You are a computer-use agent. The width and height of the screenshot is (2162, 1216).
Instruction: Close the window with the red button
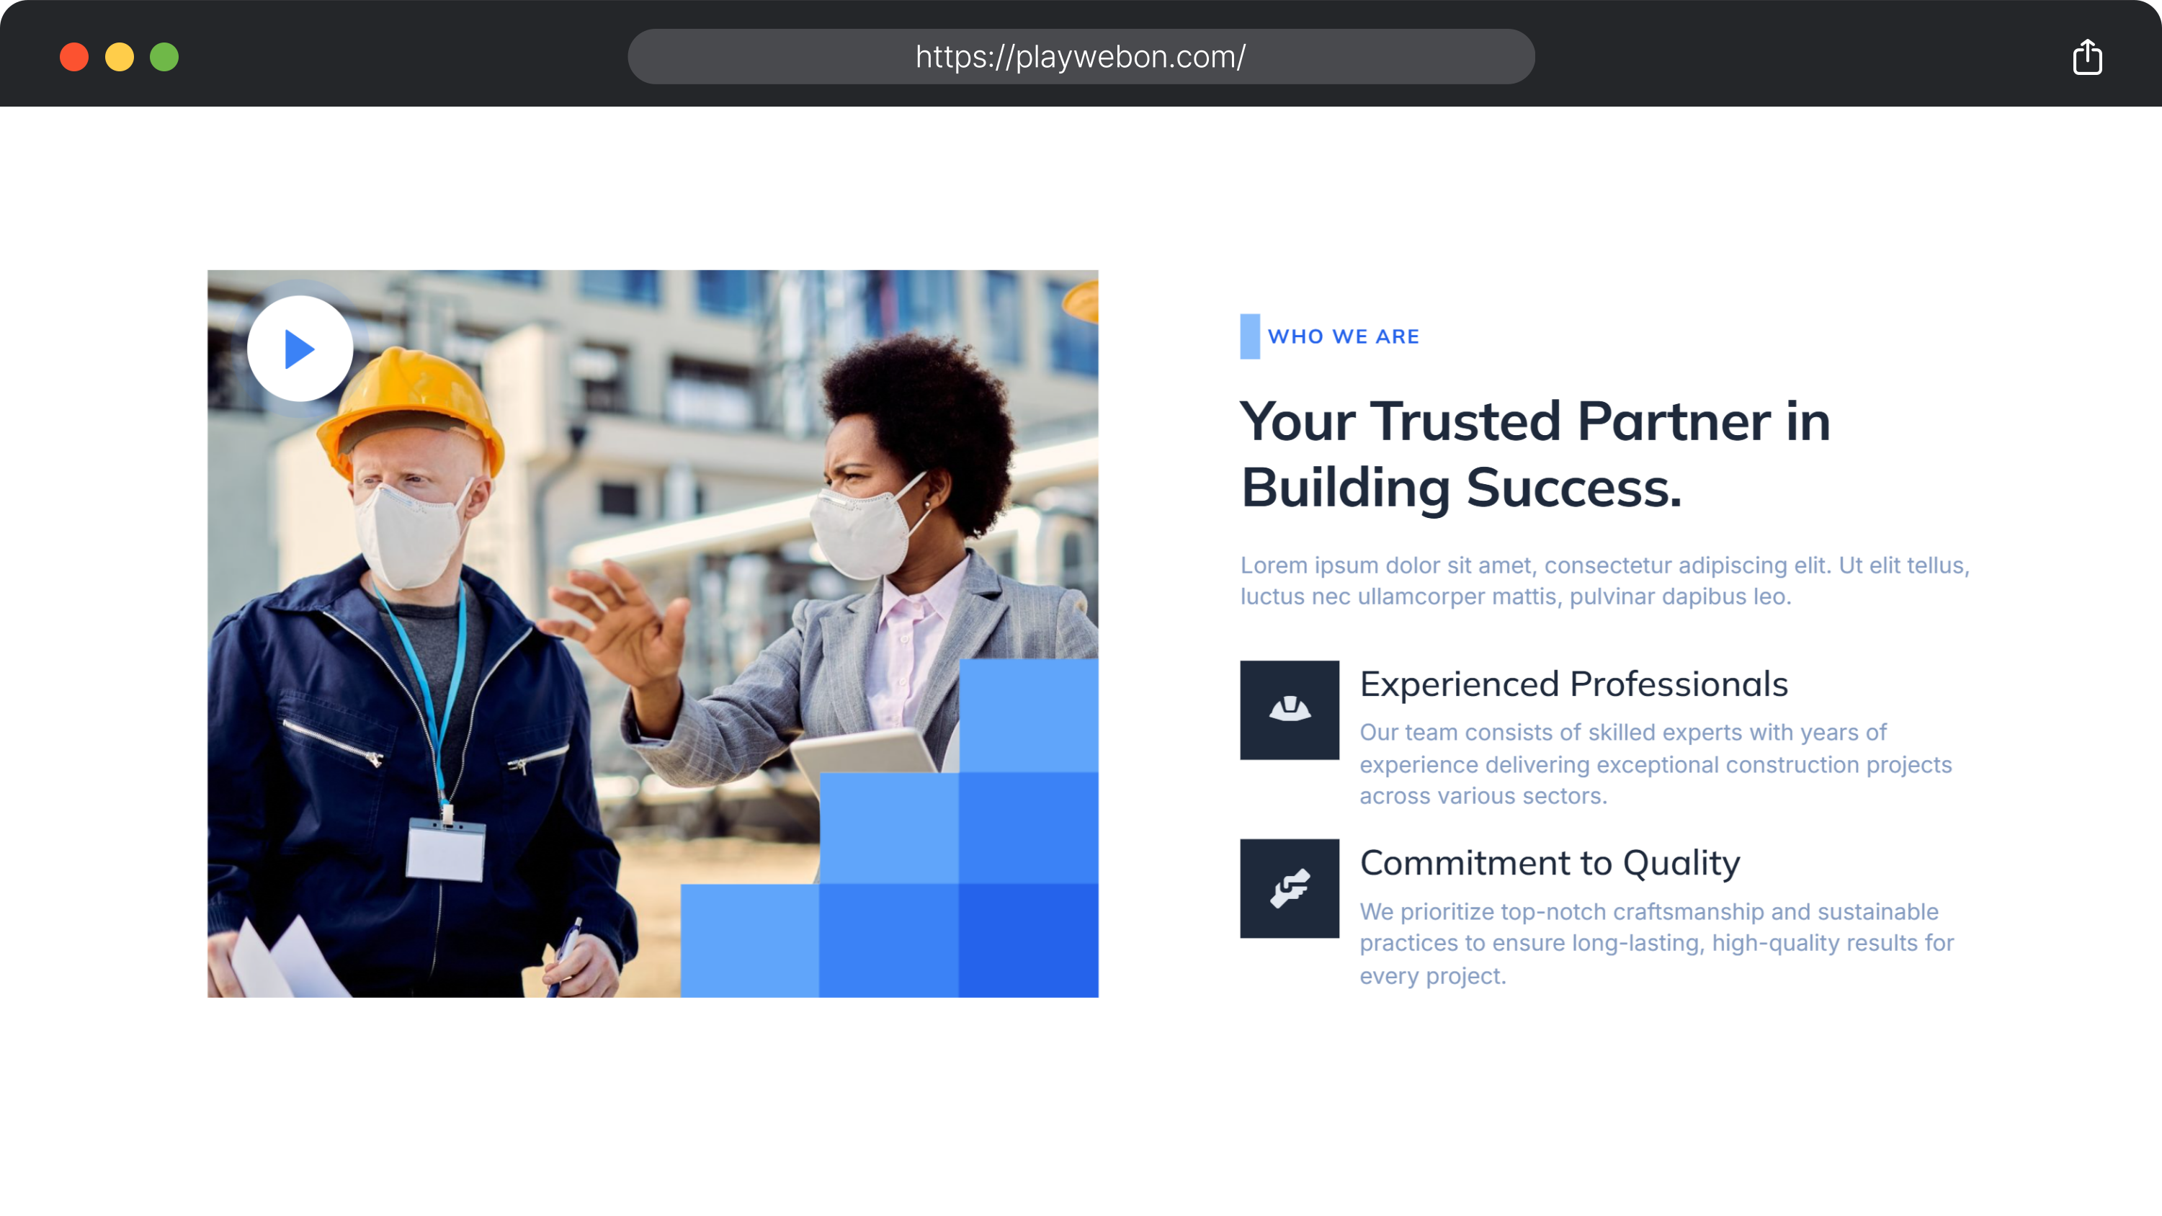[74, 57]
